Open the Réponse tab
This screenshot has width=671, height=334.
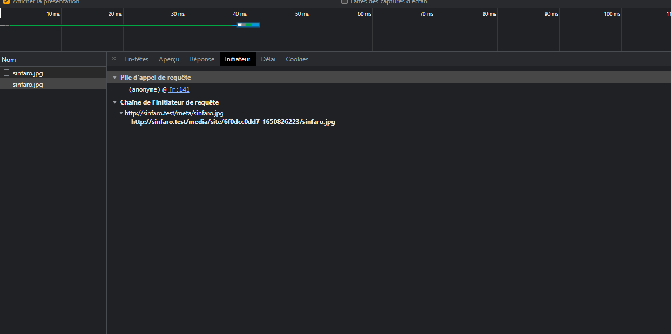pyautogui.click(x=202, y=59)
